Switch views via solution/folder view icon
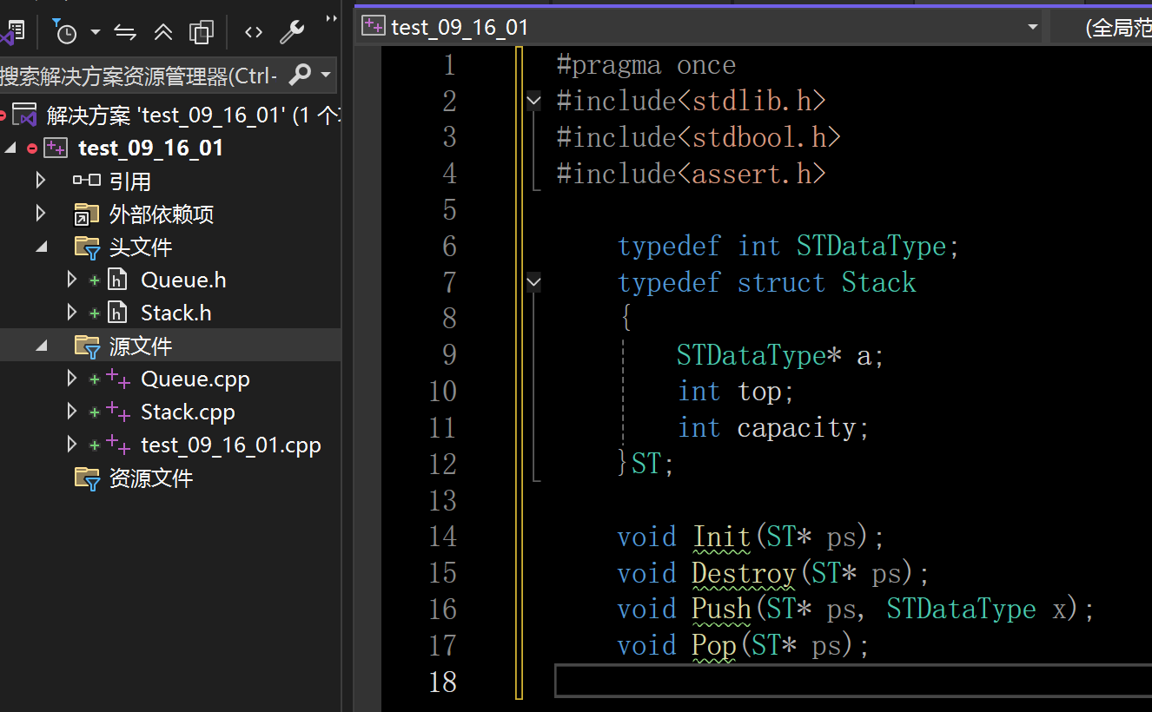This screenshot has height=712, width=1152. 13,33
